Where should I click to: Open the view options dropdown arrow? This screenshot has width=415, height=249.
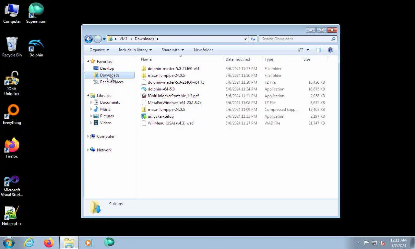[x=308, y=50]
